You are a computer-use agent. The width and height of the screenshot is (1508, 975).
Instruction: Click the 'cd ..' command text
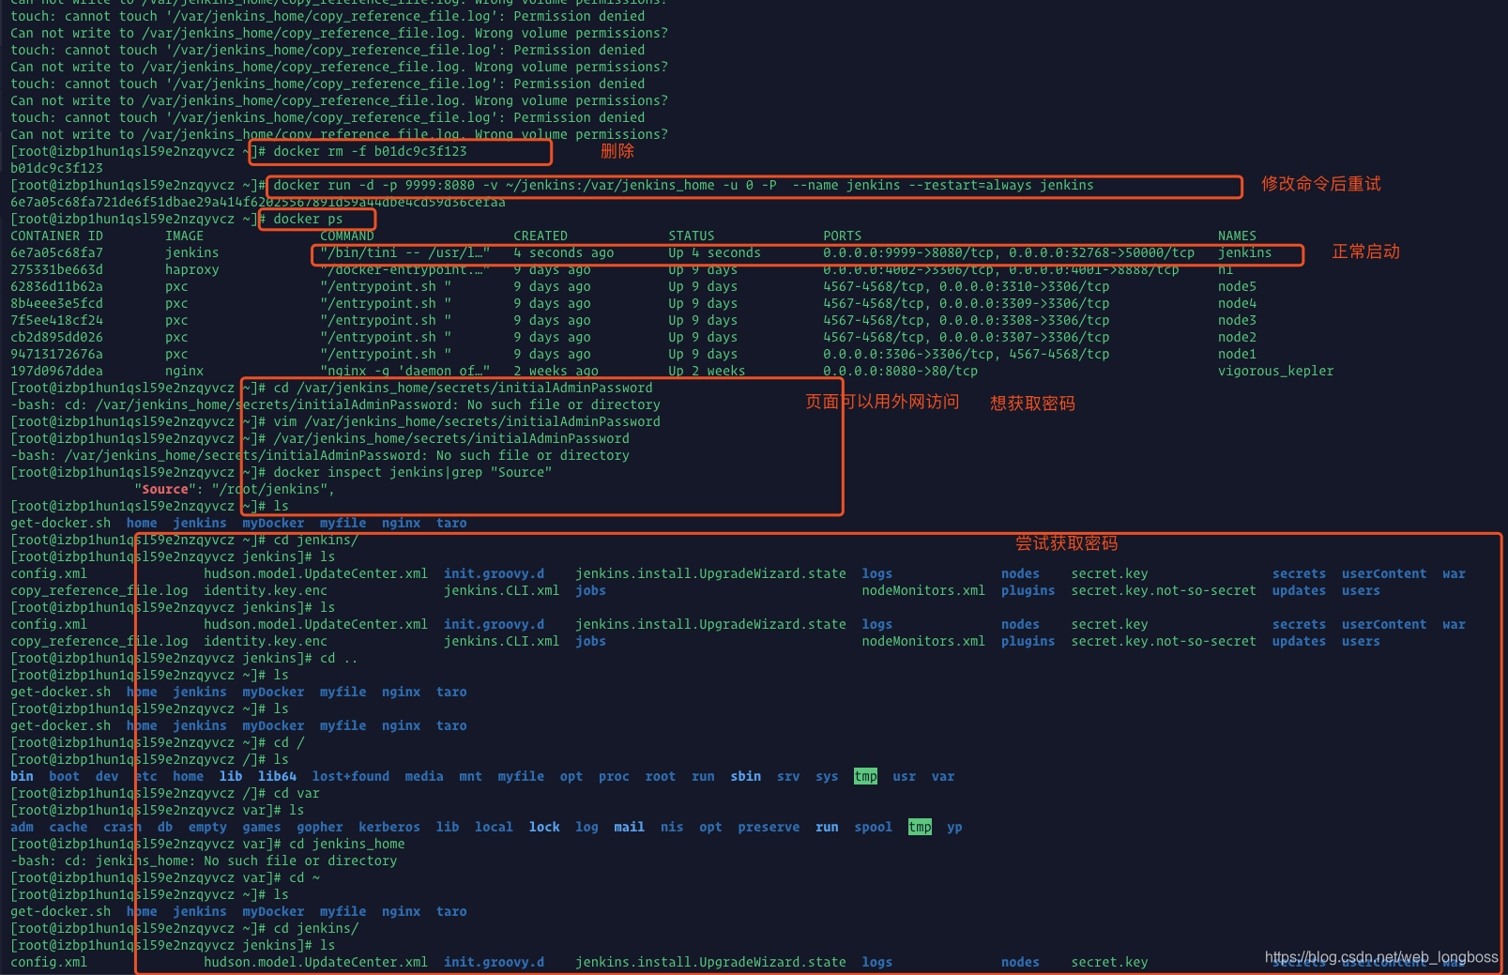[339, 658]
